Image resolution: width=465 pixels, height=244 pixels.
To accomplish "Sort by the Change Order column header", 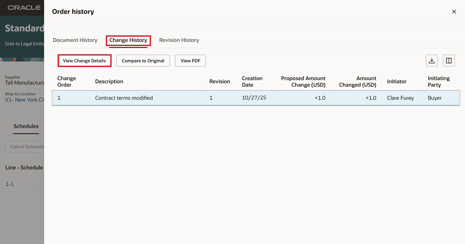I will [x=67, y=81].
